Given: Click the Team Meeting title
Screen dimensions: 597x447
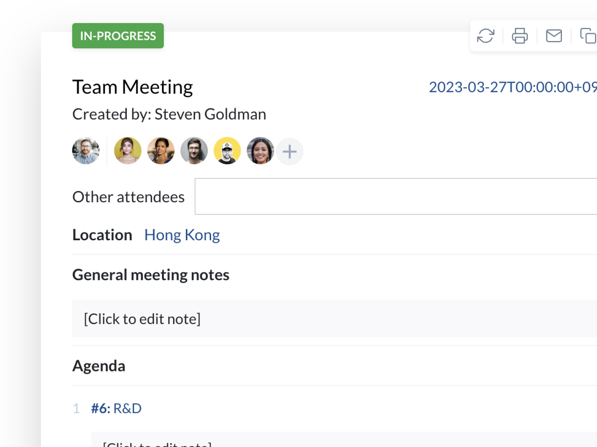Looking at the screenshot, I should 132,87.
